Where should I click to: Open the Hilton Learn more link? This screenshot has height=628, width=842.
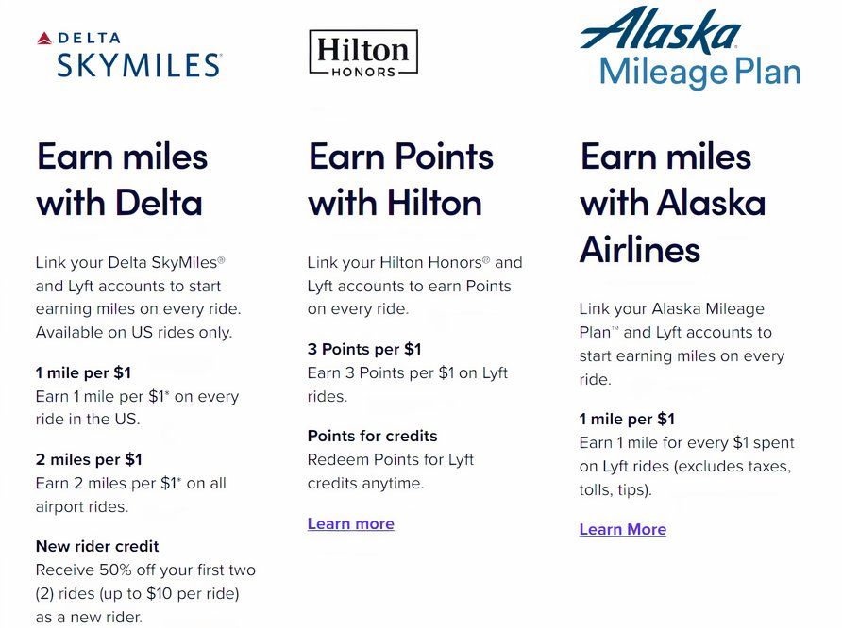click(x=351, y=524)
